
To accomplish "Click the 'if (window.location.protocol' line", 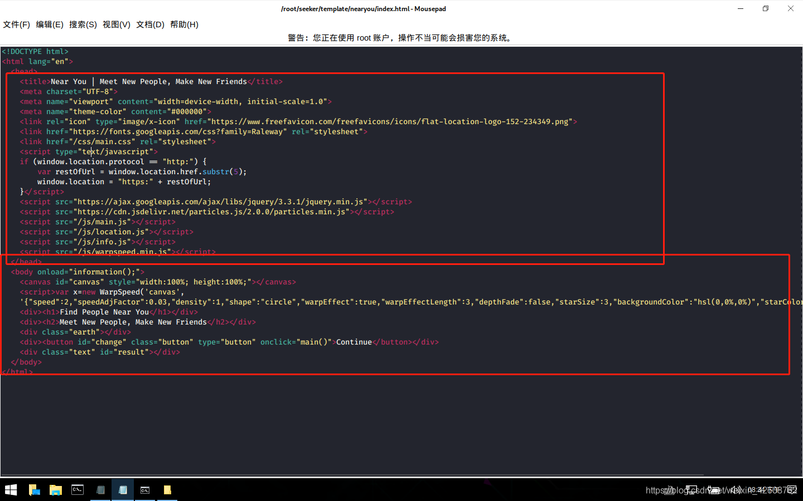I will coord(113,162).
